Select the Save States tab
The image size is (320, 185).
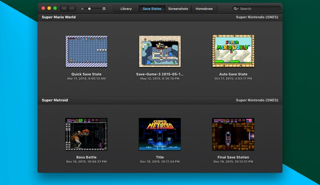pos(152,9)
